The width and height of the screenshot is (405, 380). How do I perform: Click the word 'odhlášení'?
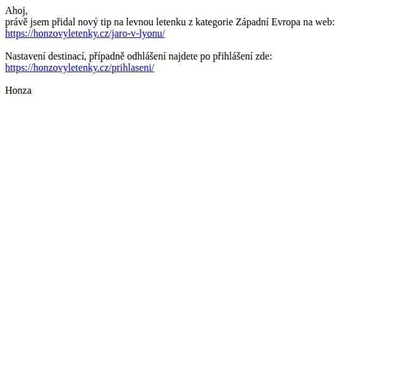coord(146,56)
